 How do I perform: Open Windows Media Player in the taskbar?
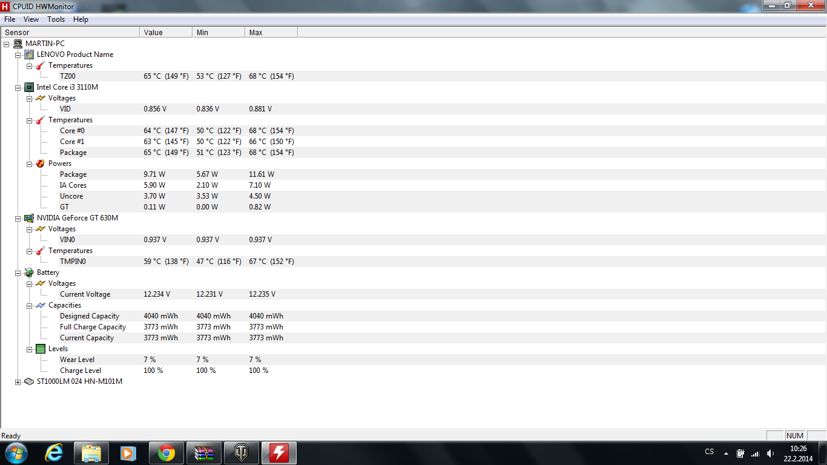[129, 452]
